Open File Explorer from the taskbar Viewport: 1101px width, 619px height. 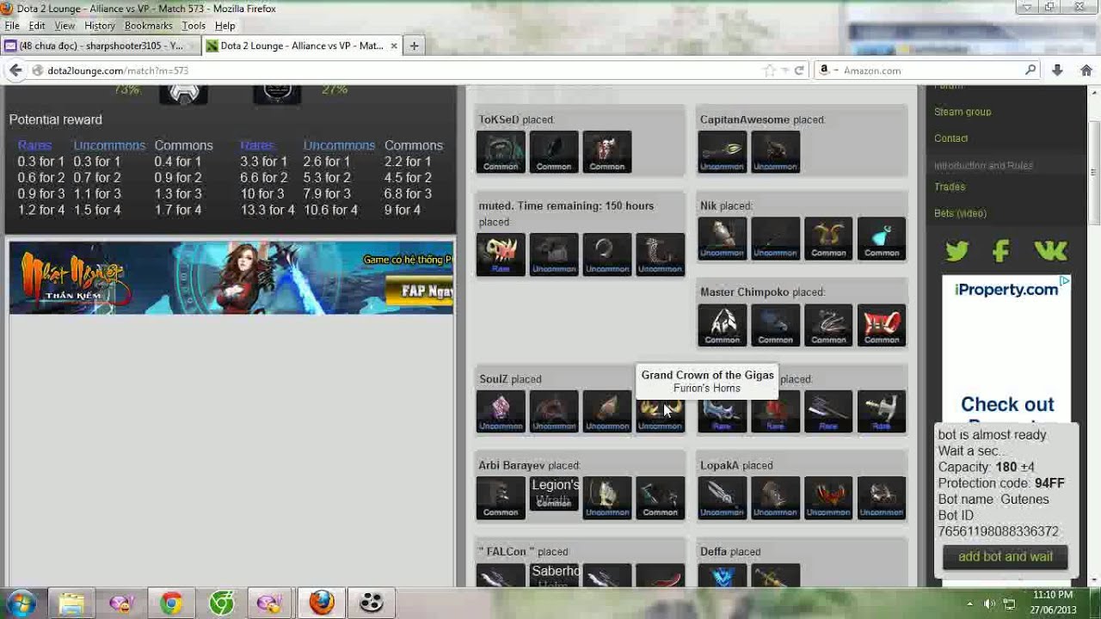coord(72,604)
